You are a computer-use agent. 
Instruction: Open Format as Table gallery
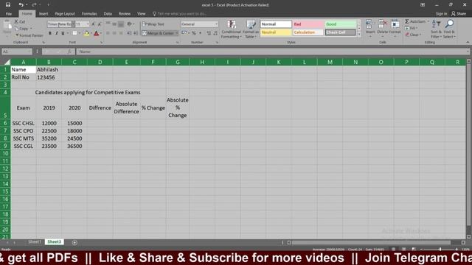[x=251, y=29]
